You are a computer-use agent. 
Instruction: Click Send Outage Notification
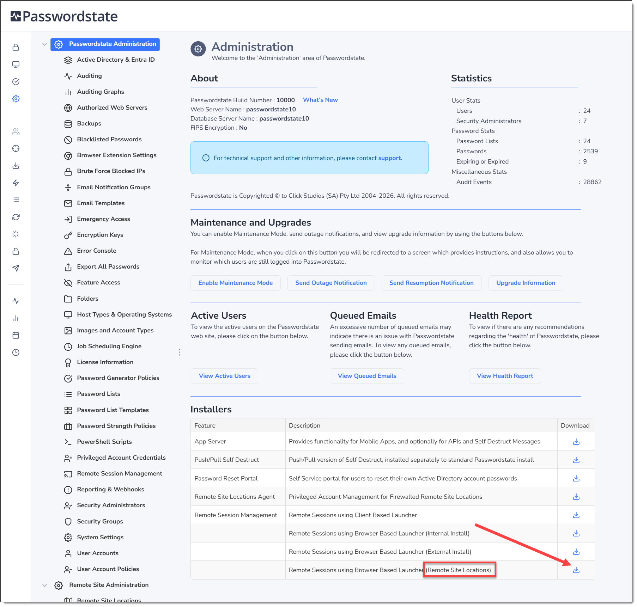pyautogui.click(x=331, y=283)
